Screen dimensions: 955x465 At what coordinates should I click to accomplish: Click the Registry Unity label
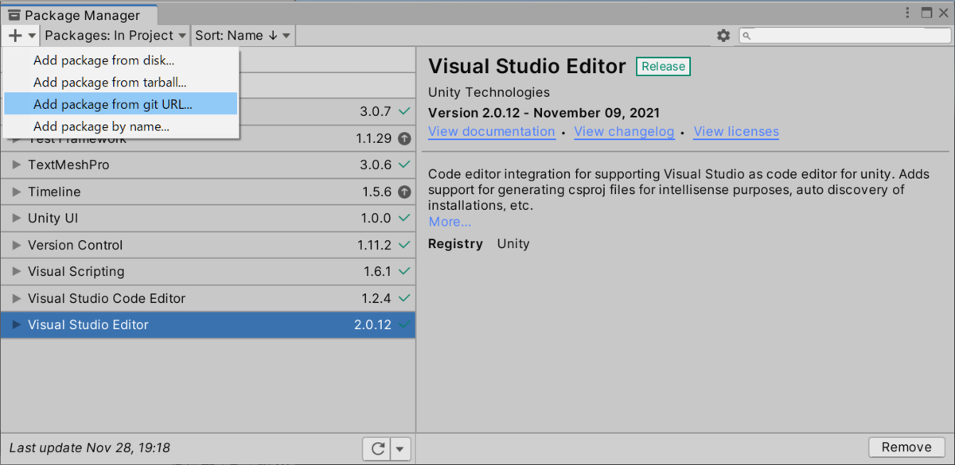pyautogui.click(x=479, y=244)
